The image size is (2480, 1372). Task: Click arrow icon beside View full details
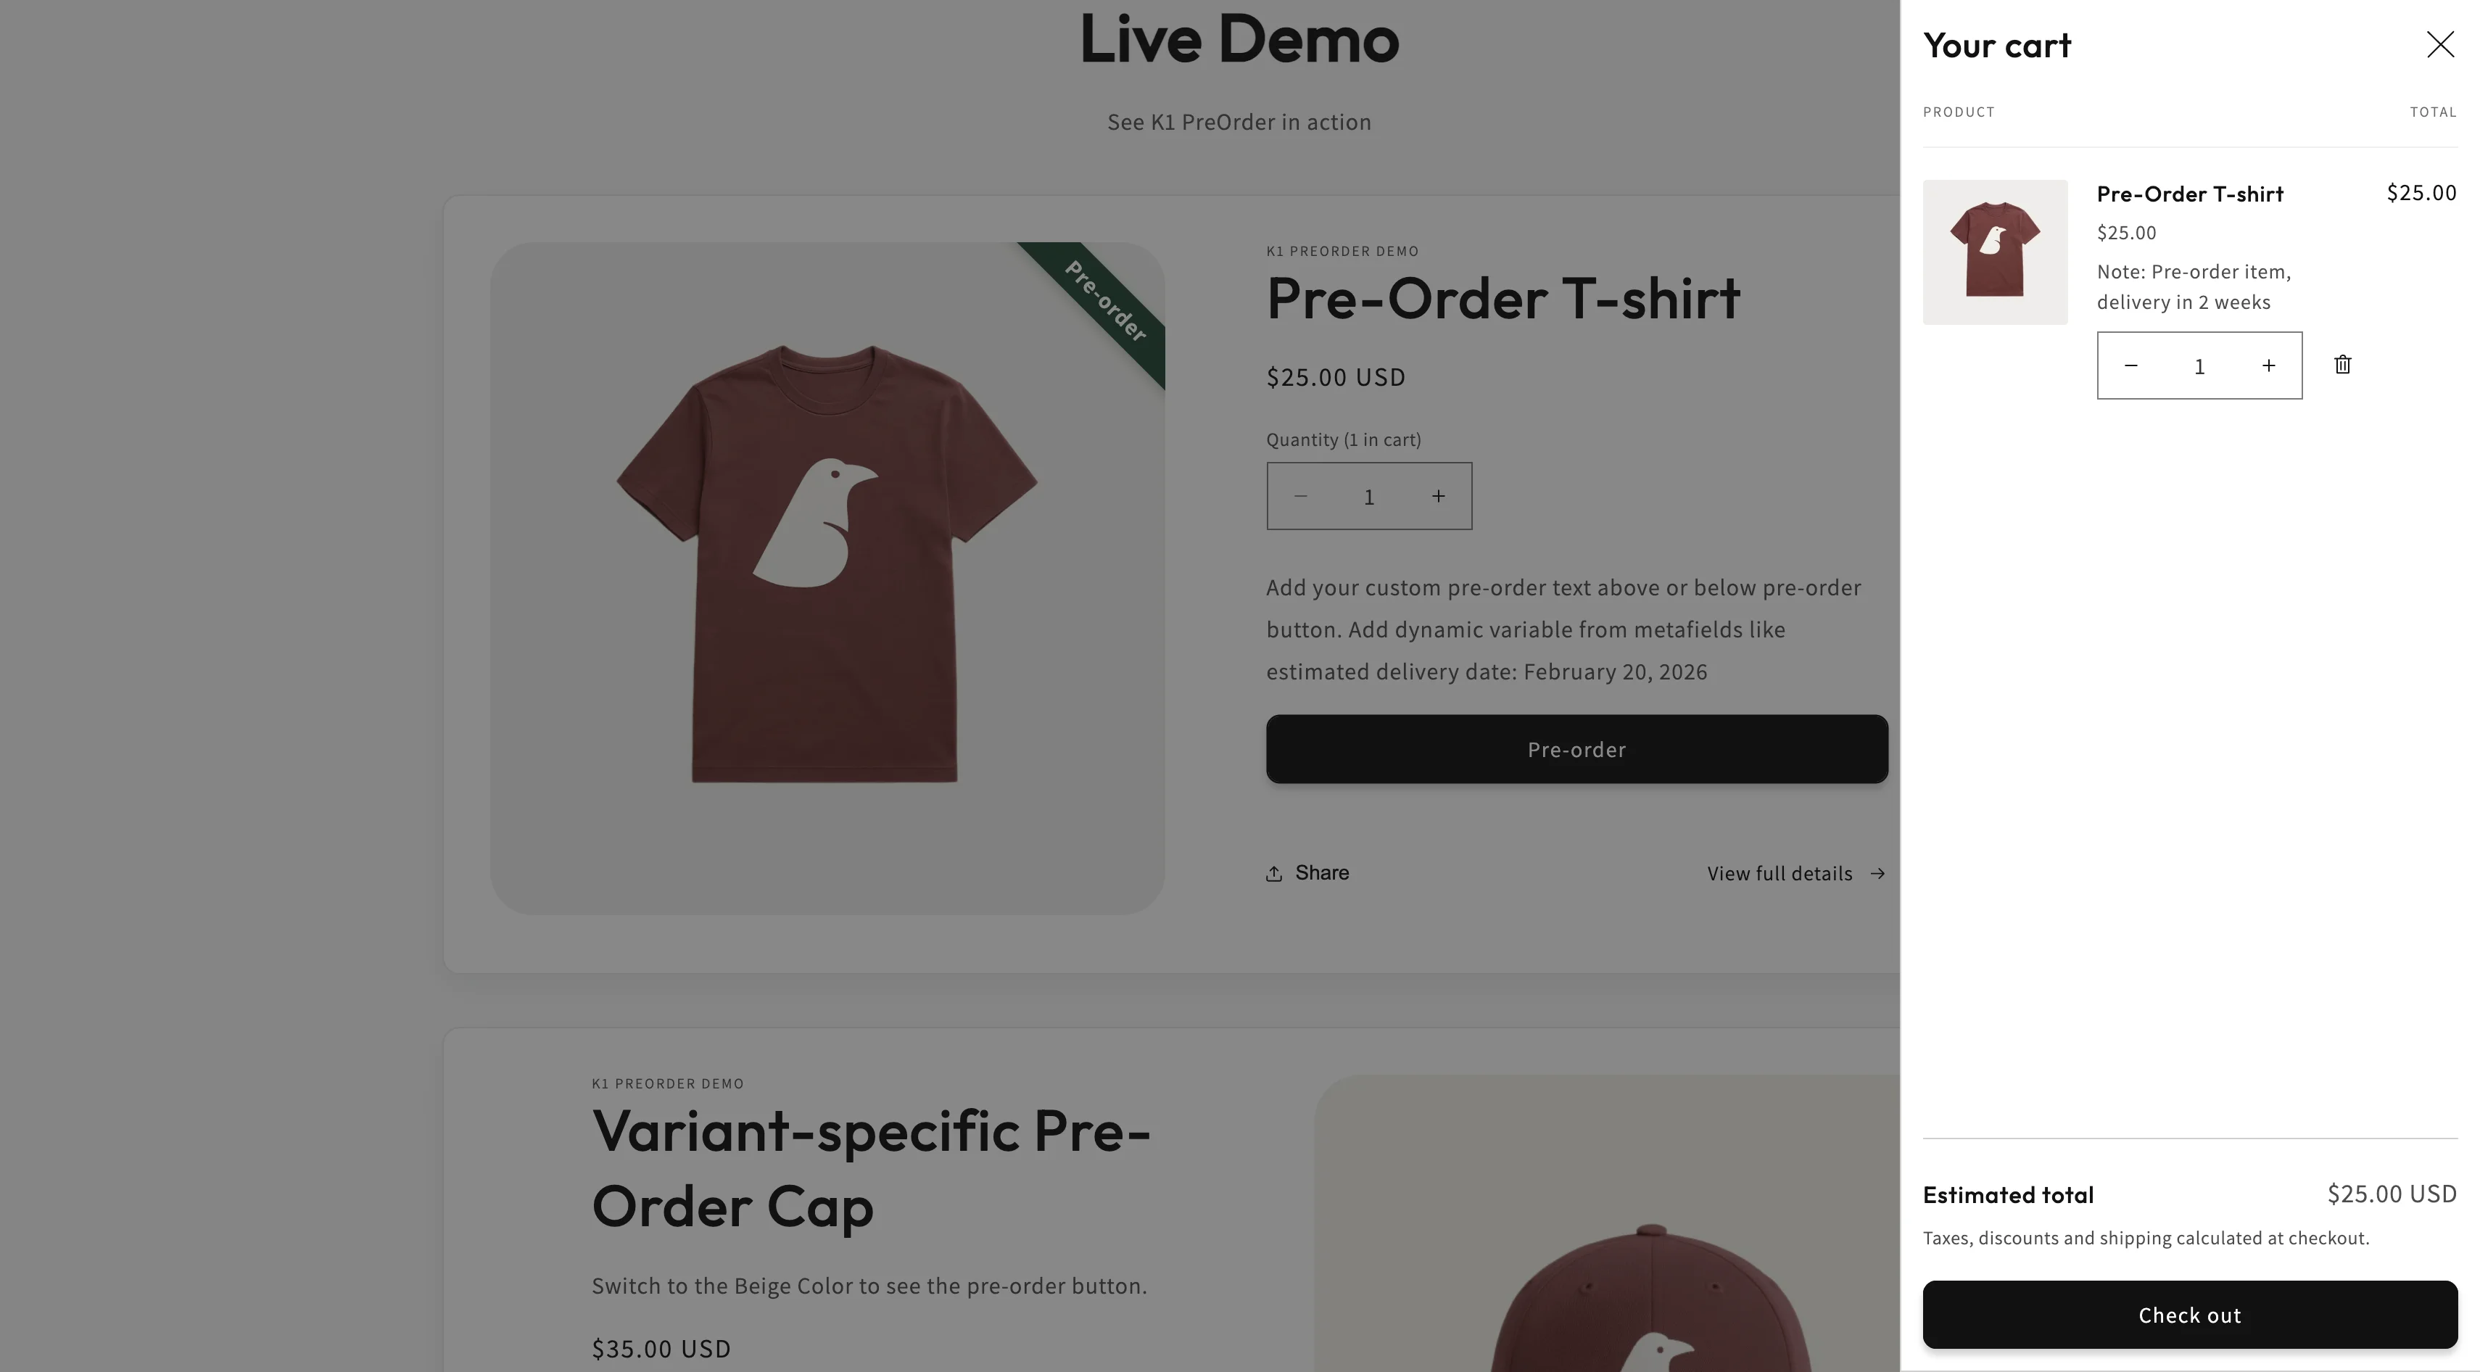click(1877, 873)
